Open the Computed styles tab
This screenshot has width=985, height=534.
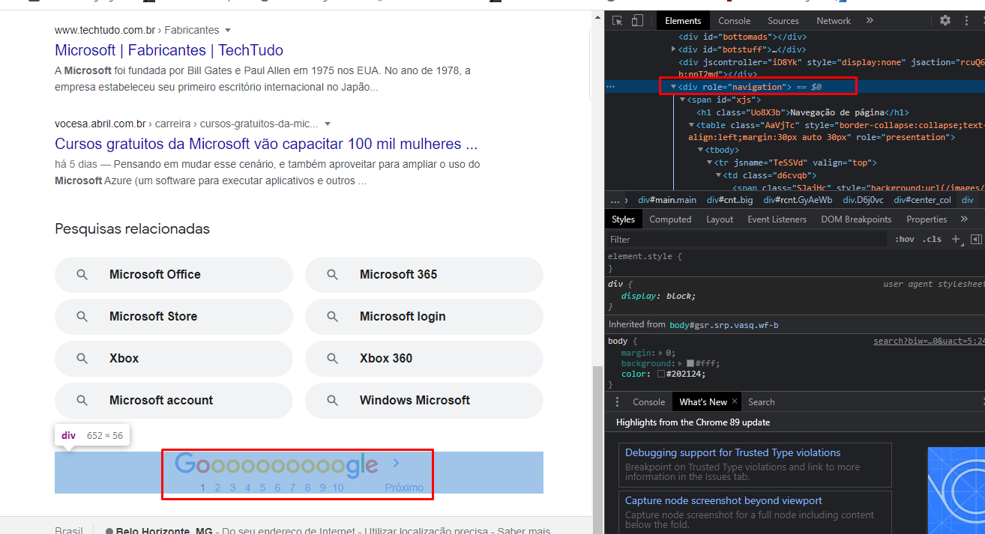pos(670,219)
